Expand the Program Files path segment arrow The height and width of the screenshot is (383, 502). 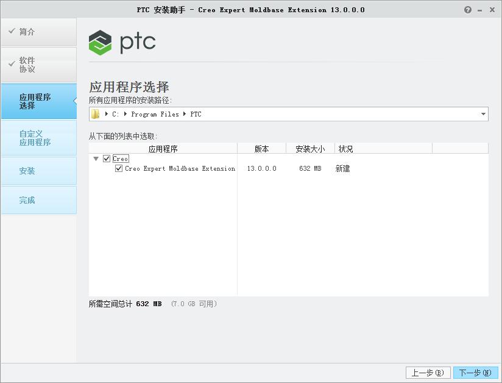tap(125, 114)
